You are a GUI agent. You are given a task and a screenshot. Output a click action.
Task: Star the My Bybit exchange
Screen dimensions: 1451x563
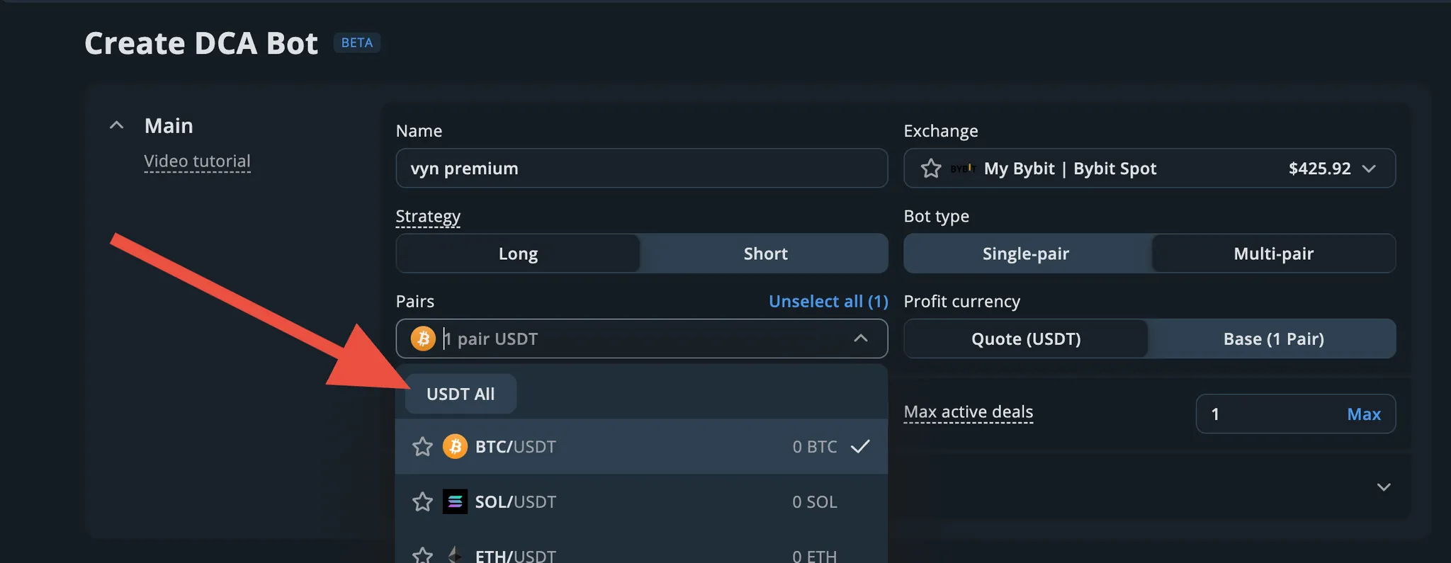tap(930, 169)
